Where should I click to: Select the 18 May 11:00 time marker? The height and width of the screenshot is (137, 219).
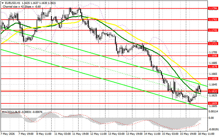tap(206, 134)
